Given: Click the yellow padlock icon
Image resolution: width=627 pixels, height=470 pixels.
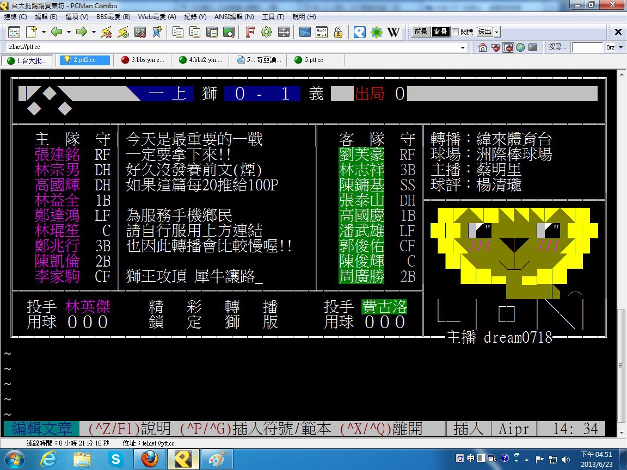Looking at the screenshot, I should (339, 32).
